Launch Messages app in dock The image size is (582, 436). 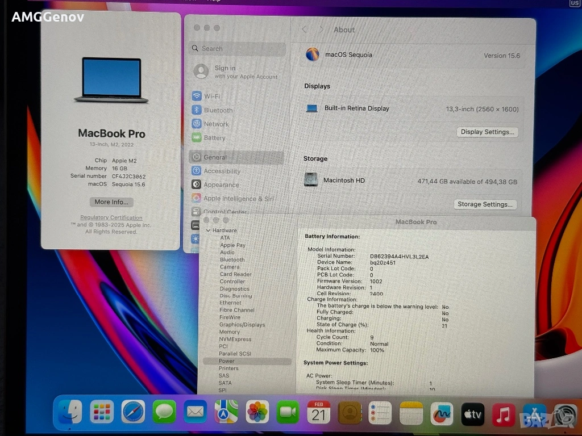tap(164, 413)
